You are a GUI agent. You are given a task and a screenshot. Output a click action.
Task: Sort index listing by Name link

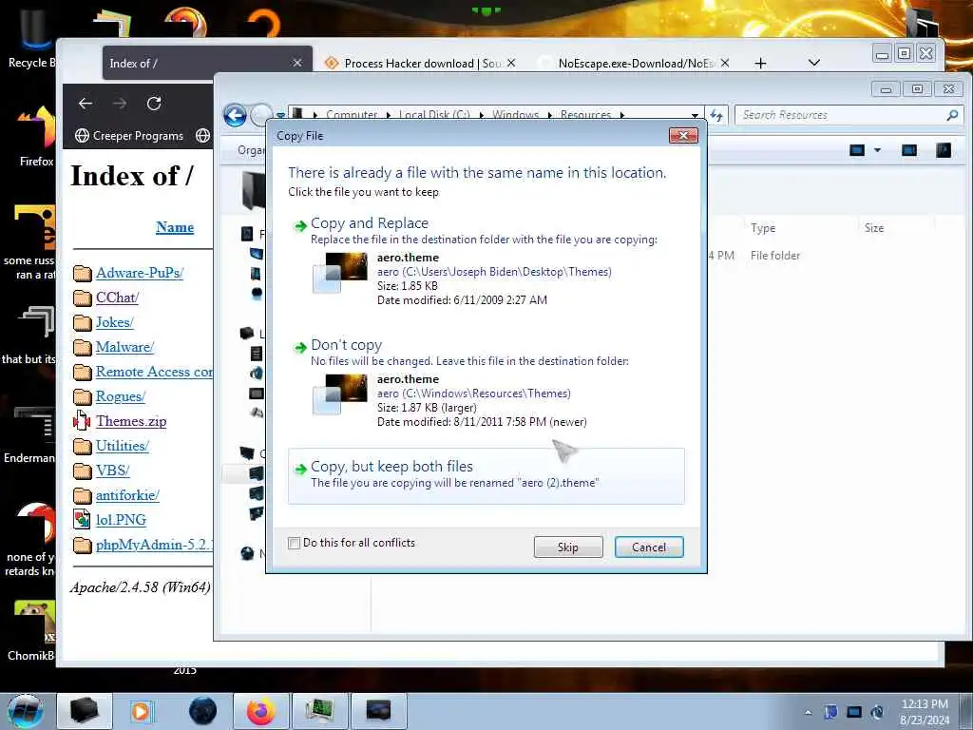coord(175,227)
